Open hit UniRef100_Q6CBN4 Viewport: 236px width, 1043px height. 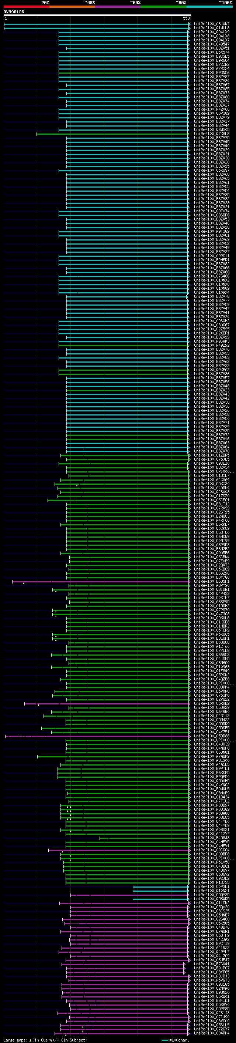[212, 557]
